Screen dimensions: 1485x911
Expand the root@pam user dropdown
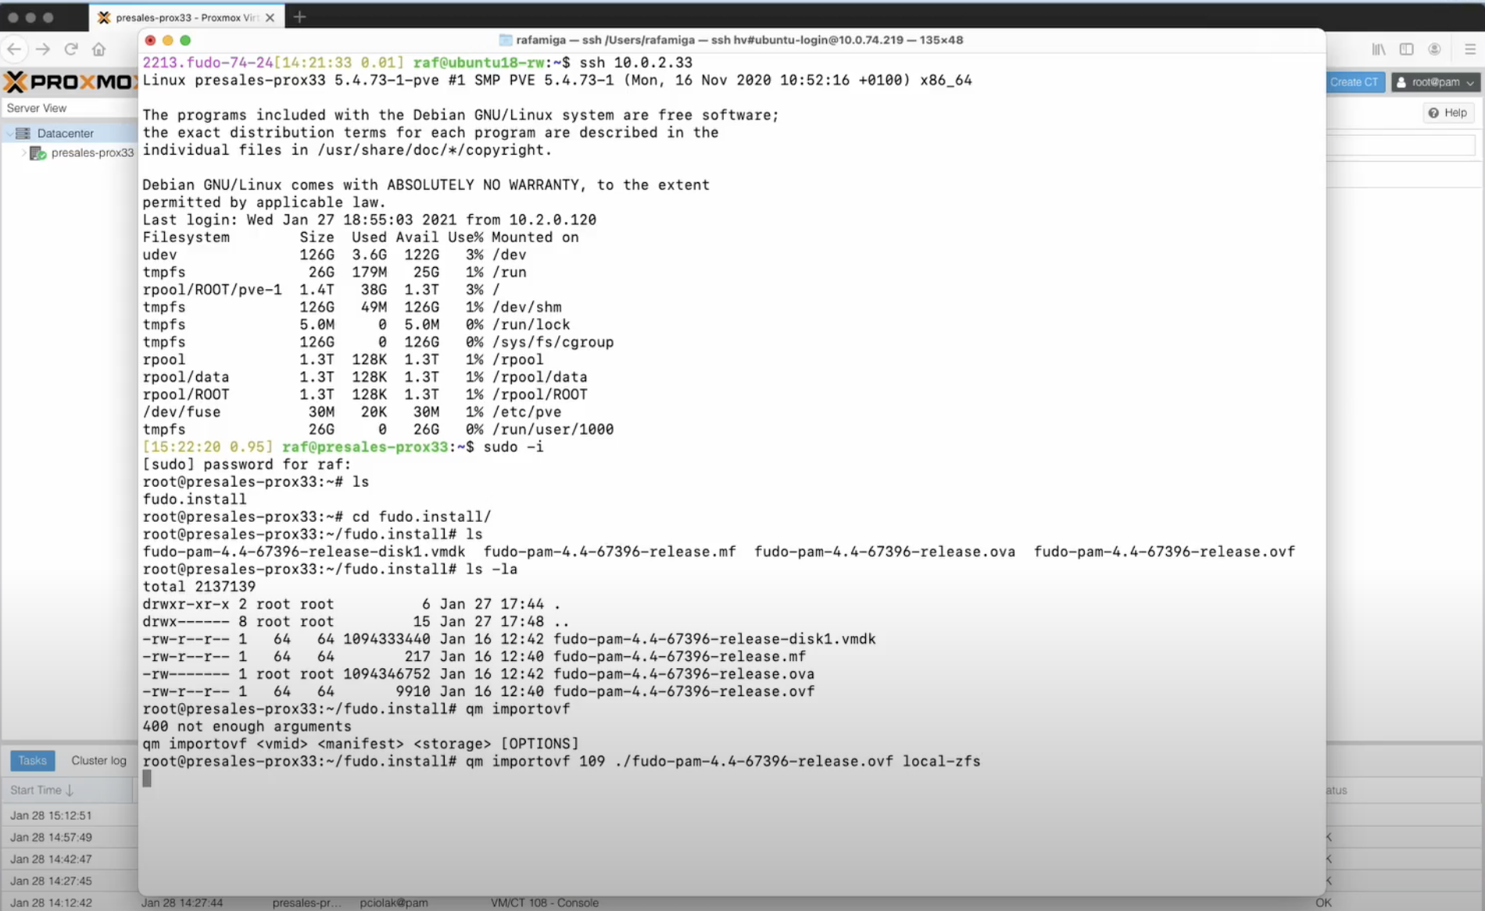[x=1435, y=81]
